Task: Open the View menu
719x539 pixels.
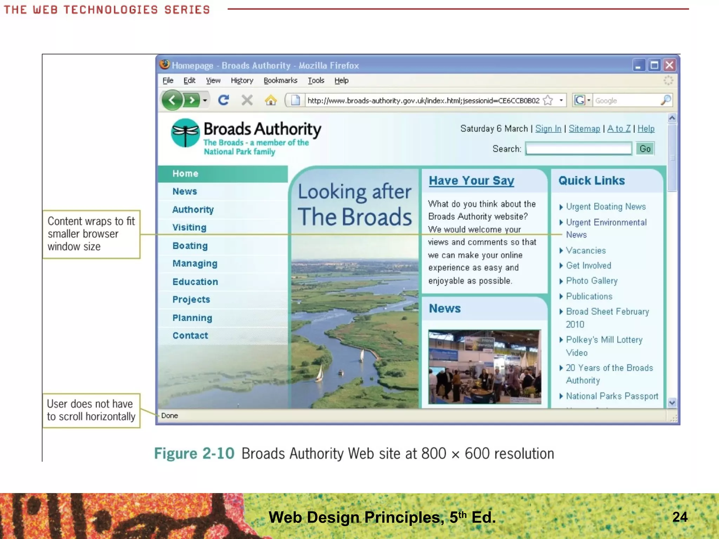Action: (213, 80)
